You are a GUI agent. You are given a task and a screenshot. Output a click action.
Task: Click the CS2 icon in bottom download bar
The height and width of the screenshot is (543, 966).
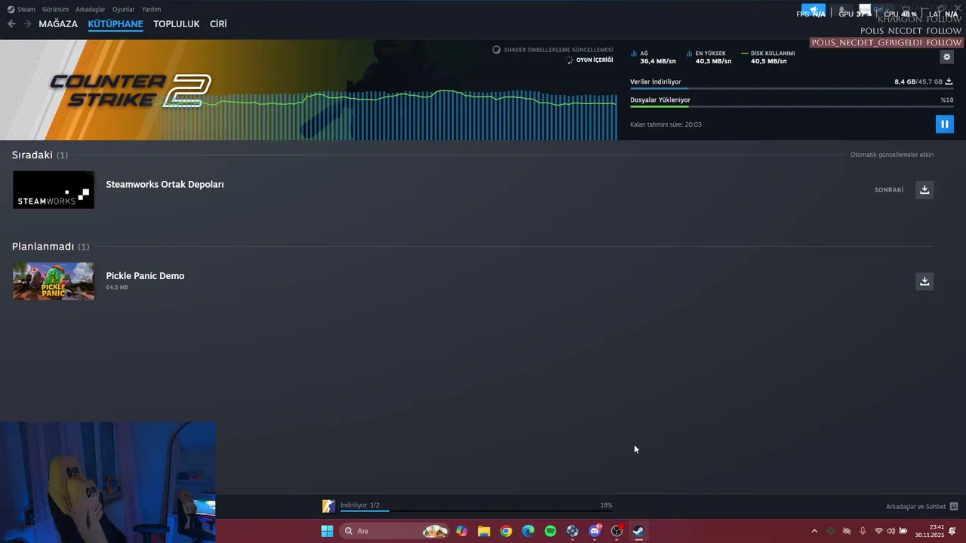click(328, 506)
